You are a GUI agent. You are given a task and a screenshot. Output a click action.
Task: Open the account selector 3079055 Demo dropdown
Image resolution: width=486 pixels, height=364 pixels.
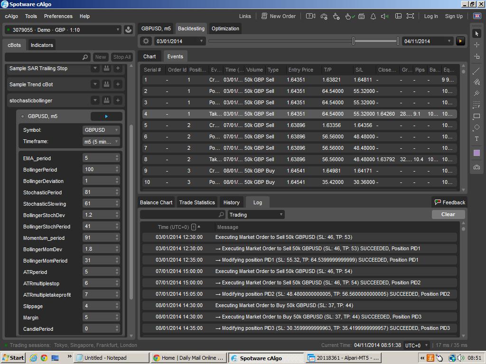(63, 30)
